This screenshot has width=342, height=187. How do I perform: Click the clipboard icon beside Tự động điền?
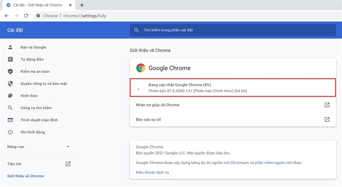tap(10, 59)
